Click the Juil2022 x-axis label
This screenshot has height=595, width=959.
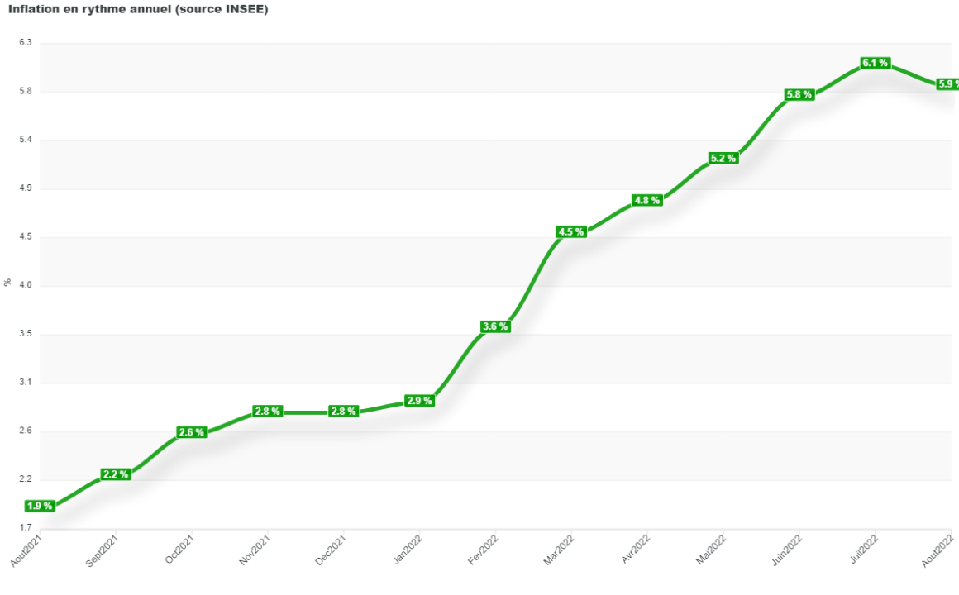tap(863, 550)
